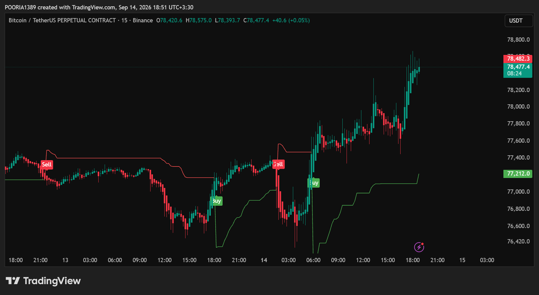Click the high value H78,575.0
The image size is (539, 295).
[198, 21]
